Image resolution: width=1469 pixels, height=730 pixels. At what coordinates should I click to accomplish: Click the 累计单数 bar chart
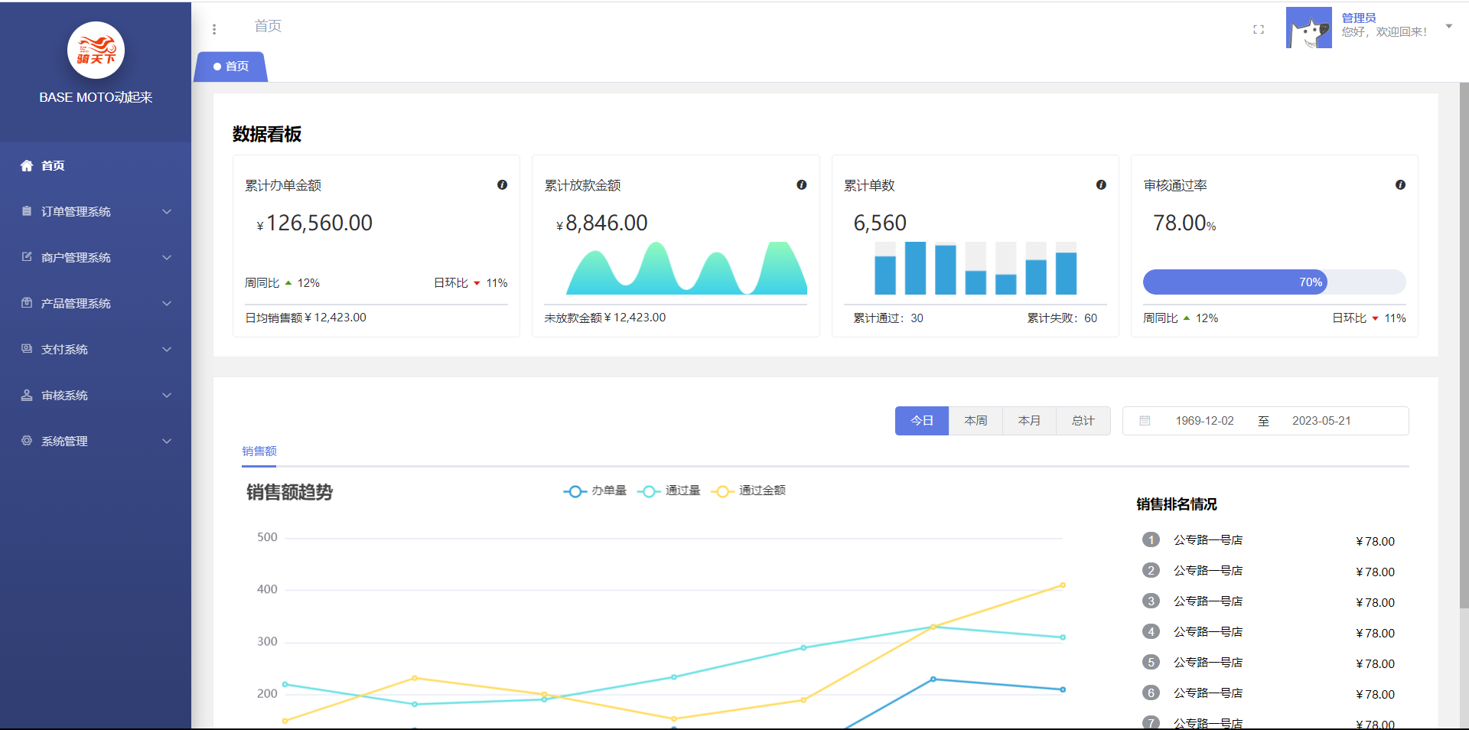point(976,268)
